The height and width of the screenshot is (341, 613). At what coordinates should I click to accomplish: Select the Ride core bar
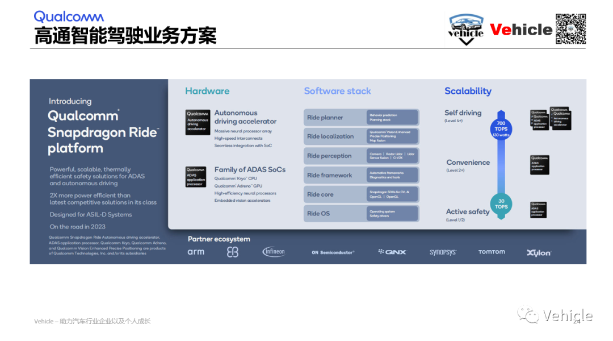coord(361,194)
